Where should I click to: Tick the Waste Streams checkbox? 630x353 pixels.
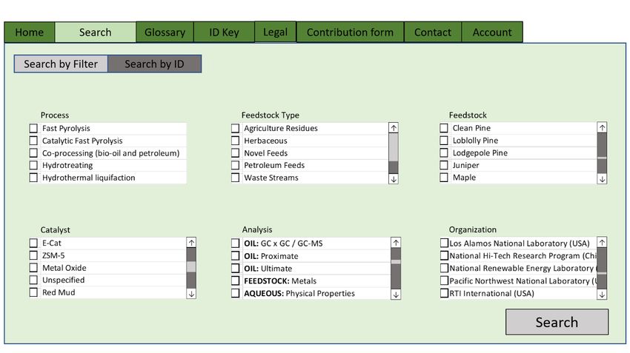[235, 178]
